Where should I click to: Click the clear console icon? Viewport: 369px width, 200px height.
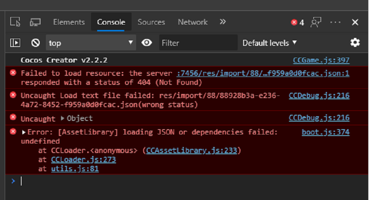click(x=36, y=43)
